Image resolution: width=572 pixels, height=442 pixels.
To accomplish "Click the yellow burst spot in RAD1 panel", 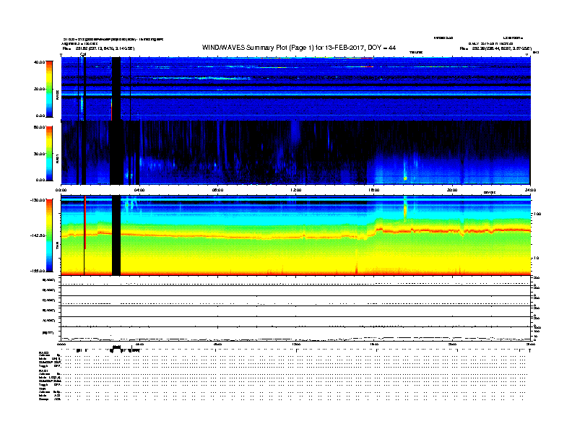I will (405, 178).
